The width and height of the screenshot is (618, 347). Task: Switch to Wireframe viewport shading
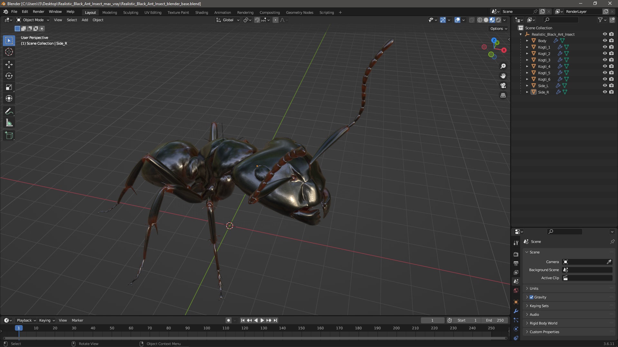click(480, 20)
